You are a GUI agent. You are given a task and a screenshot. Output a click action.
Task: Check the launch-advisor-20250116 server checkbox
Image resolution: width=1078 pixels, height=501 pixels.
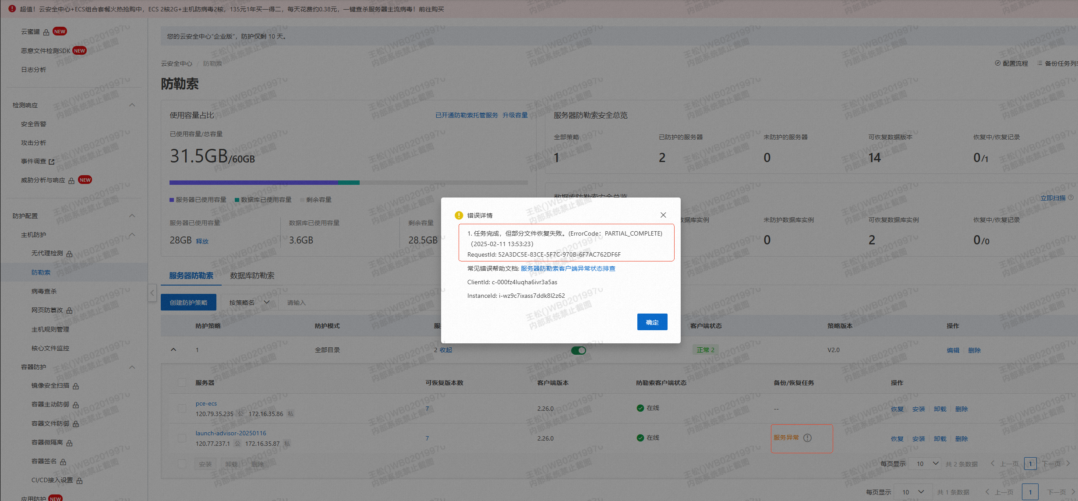click(182, 438)
